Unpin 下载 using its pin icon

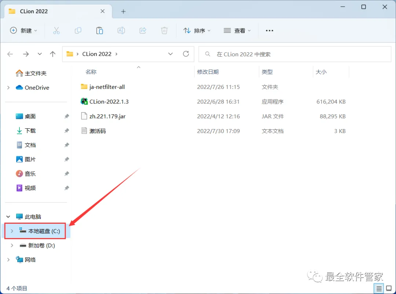67,131
